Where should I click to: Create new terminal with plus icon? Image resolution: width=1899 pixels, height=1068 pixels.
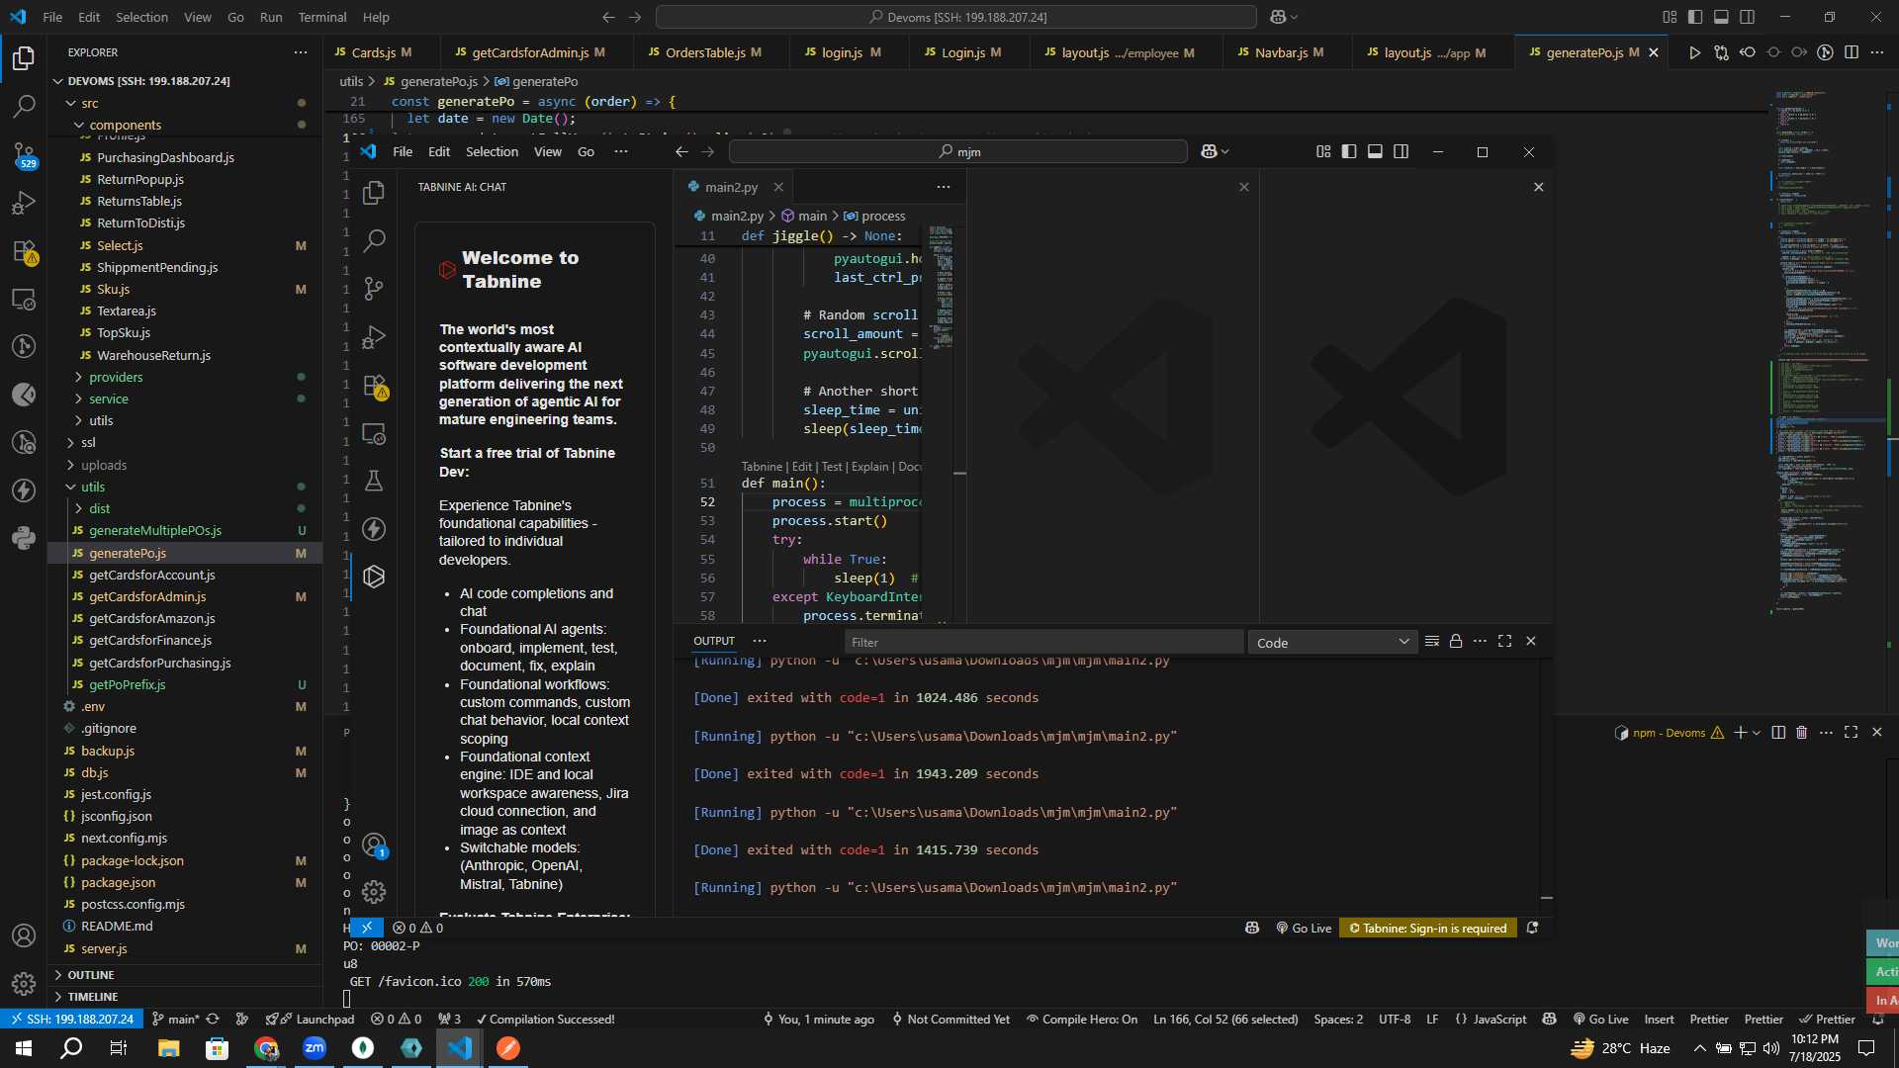point(1740,732)
